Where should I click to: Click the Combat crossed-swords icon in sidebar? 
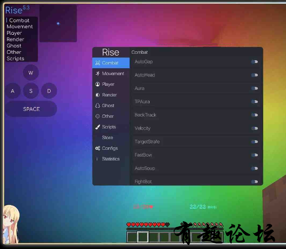[97, 63]
